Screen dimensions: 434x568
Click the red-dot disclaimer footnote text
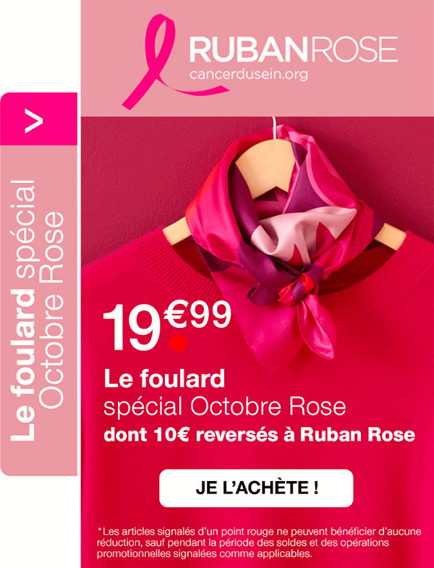pos(259,542)
